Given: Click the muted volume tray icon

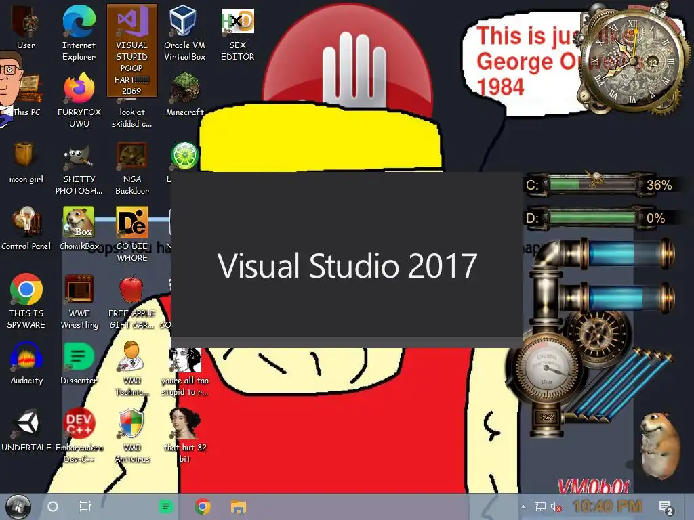Looking at the screenshot, I should (x=556, y=506).
